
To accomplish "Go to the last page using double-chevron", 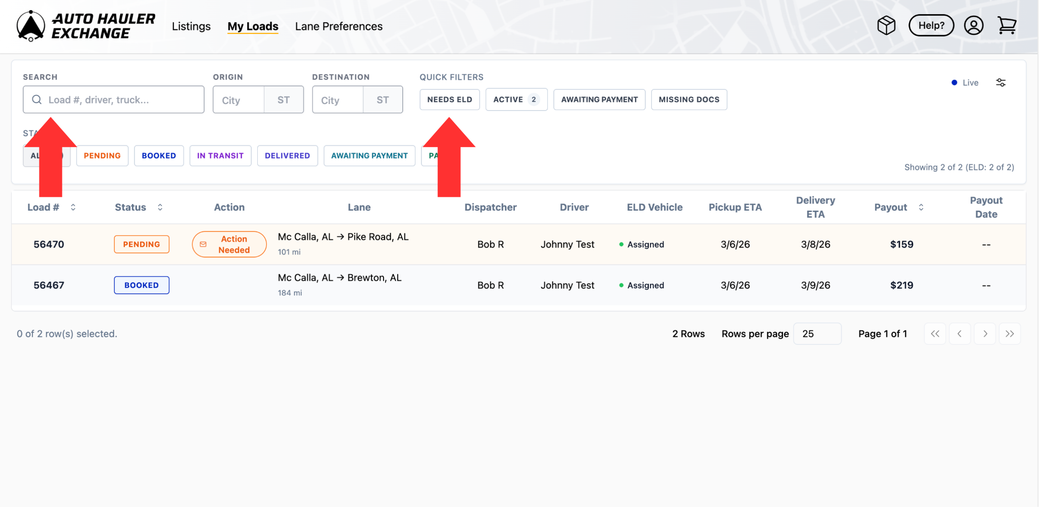I will 1010,334.
